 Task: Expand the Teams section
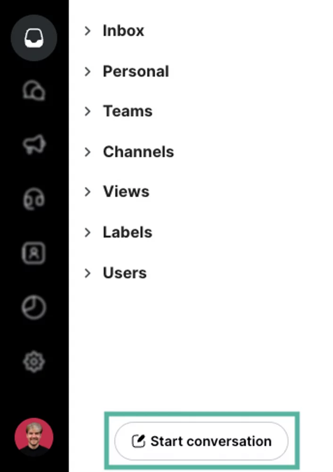point(87,111)
